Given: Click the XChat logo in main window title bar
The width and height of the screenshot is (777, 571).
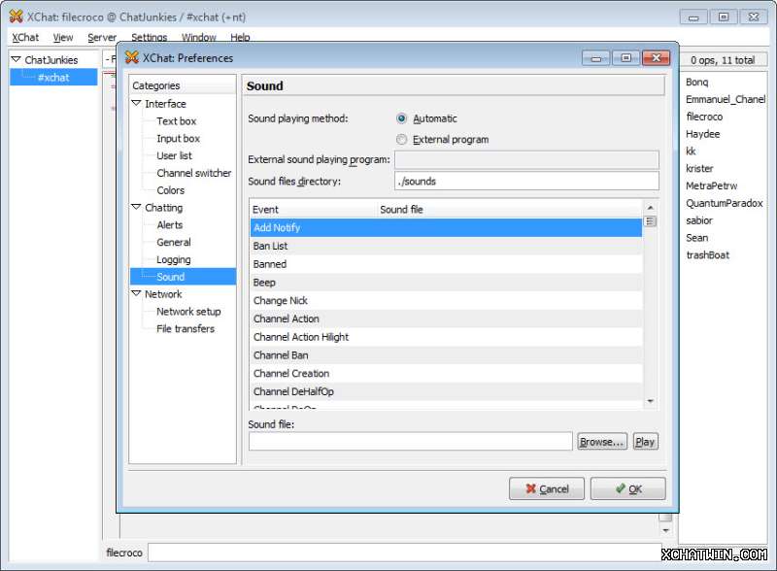Looking at the screenshot, I should [x=16, y=16].
